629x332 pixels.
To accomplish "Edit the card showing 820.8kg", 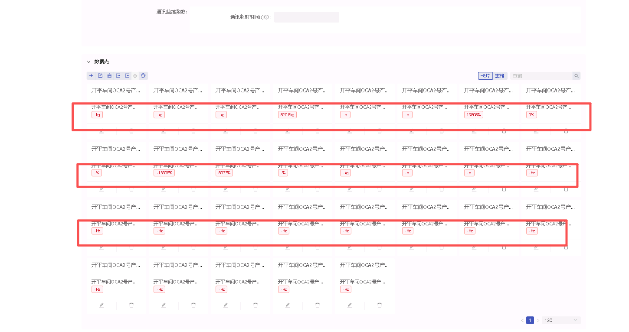I will click(x=288, y=130).
